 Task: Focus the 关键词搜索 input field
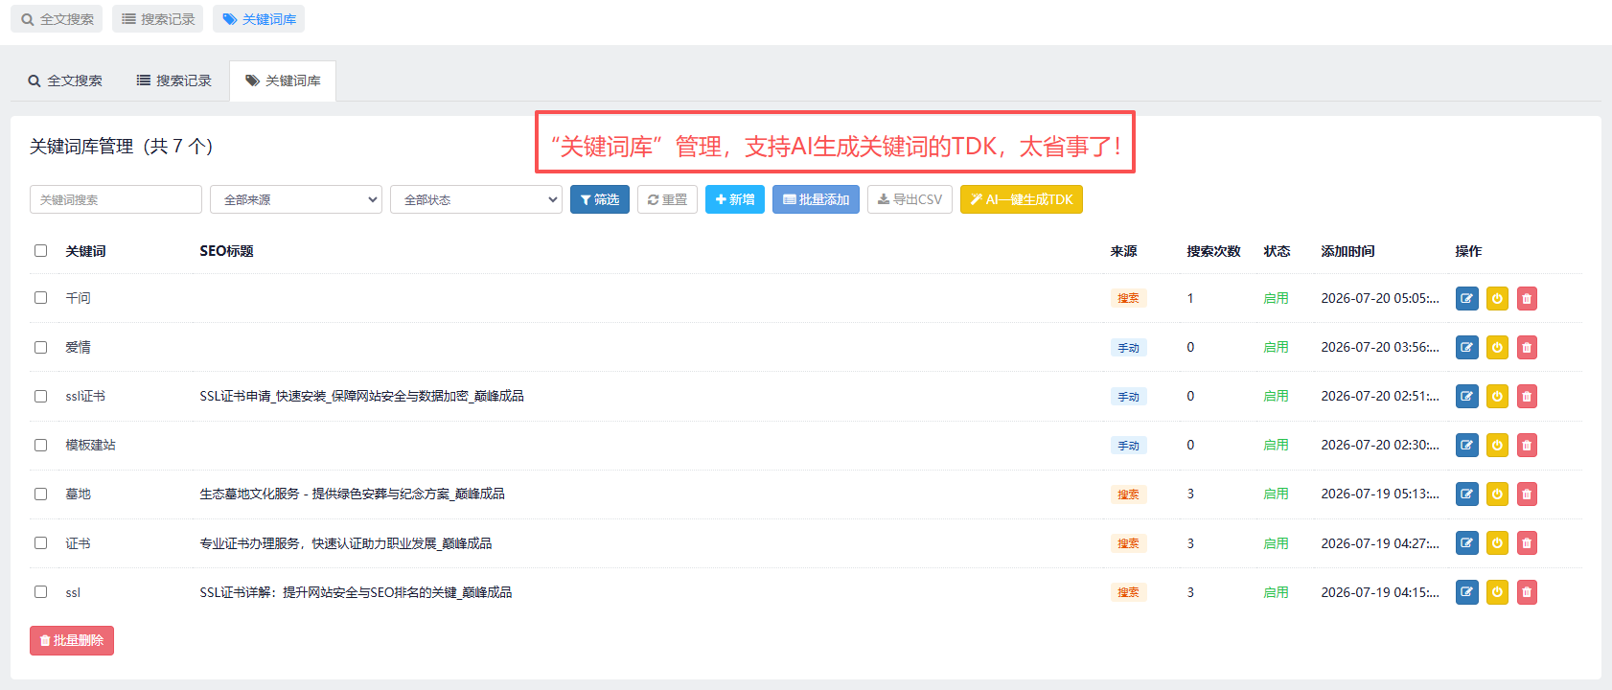coord(116,199)
